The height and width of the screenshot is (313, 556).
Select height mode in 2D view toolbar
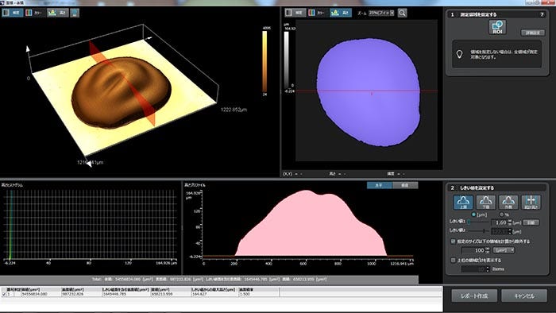coord(341,13)
